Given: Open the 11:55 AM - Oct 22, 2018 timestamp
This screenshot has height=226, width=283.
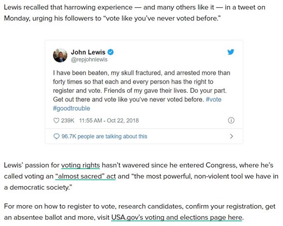Looking at the screenshot, I should point(109,120).
